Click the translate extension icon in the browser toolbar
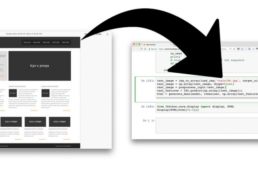Viewport: 258px width, 172px height. 249,49
